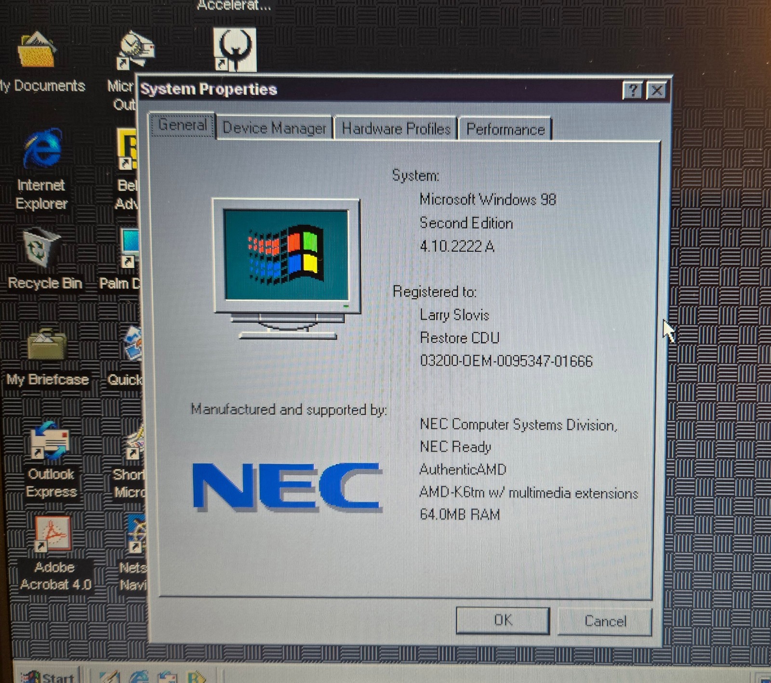Image resolution: width=771 pixels, height=683 pixels.
Task: Open the Recycle Bin on the desktop
Action: 41,248
